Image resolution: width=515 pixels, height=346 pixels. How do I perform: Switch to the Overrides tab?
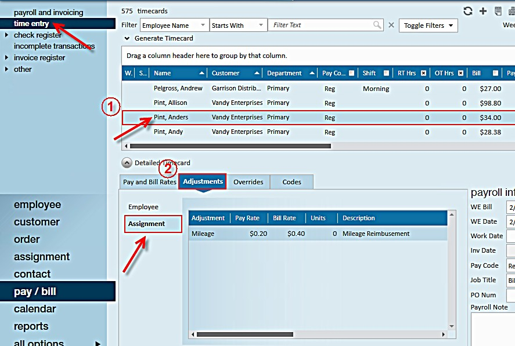[x=249, y=182]
